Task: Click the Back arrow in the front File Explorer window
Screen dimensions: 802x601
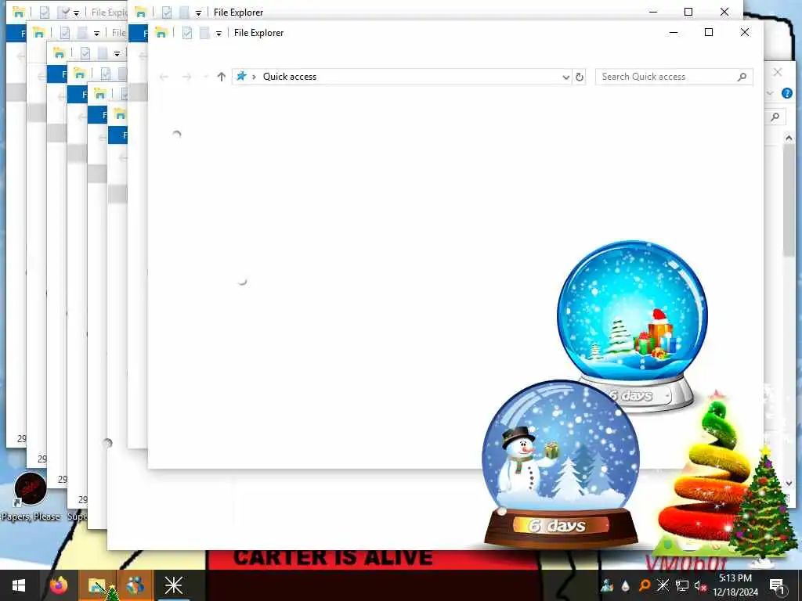Action: tap(164, 77)
